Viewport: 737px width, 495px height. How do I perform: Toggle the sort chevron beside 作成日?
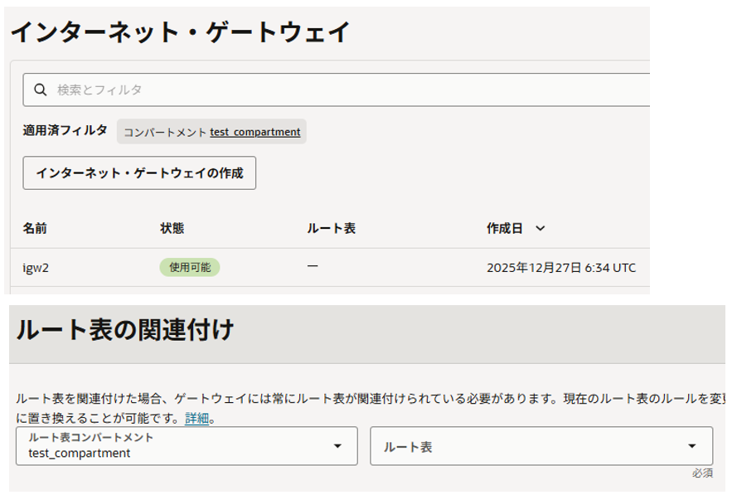[541, 228]
